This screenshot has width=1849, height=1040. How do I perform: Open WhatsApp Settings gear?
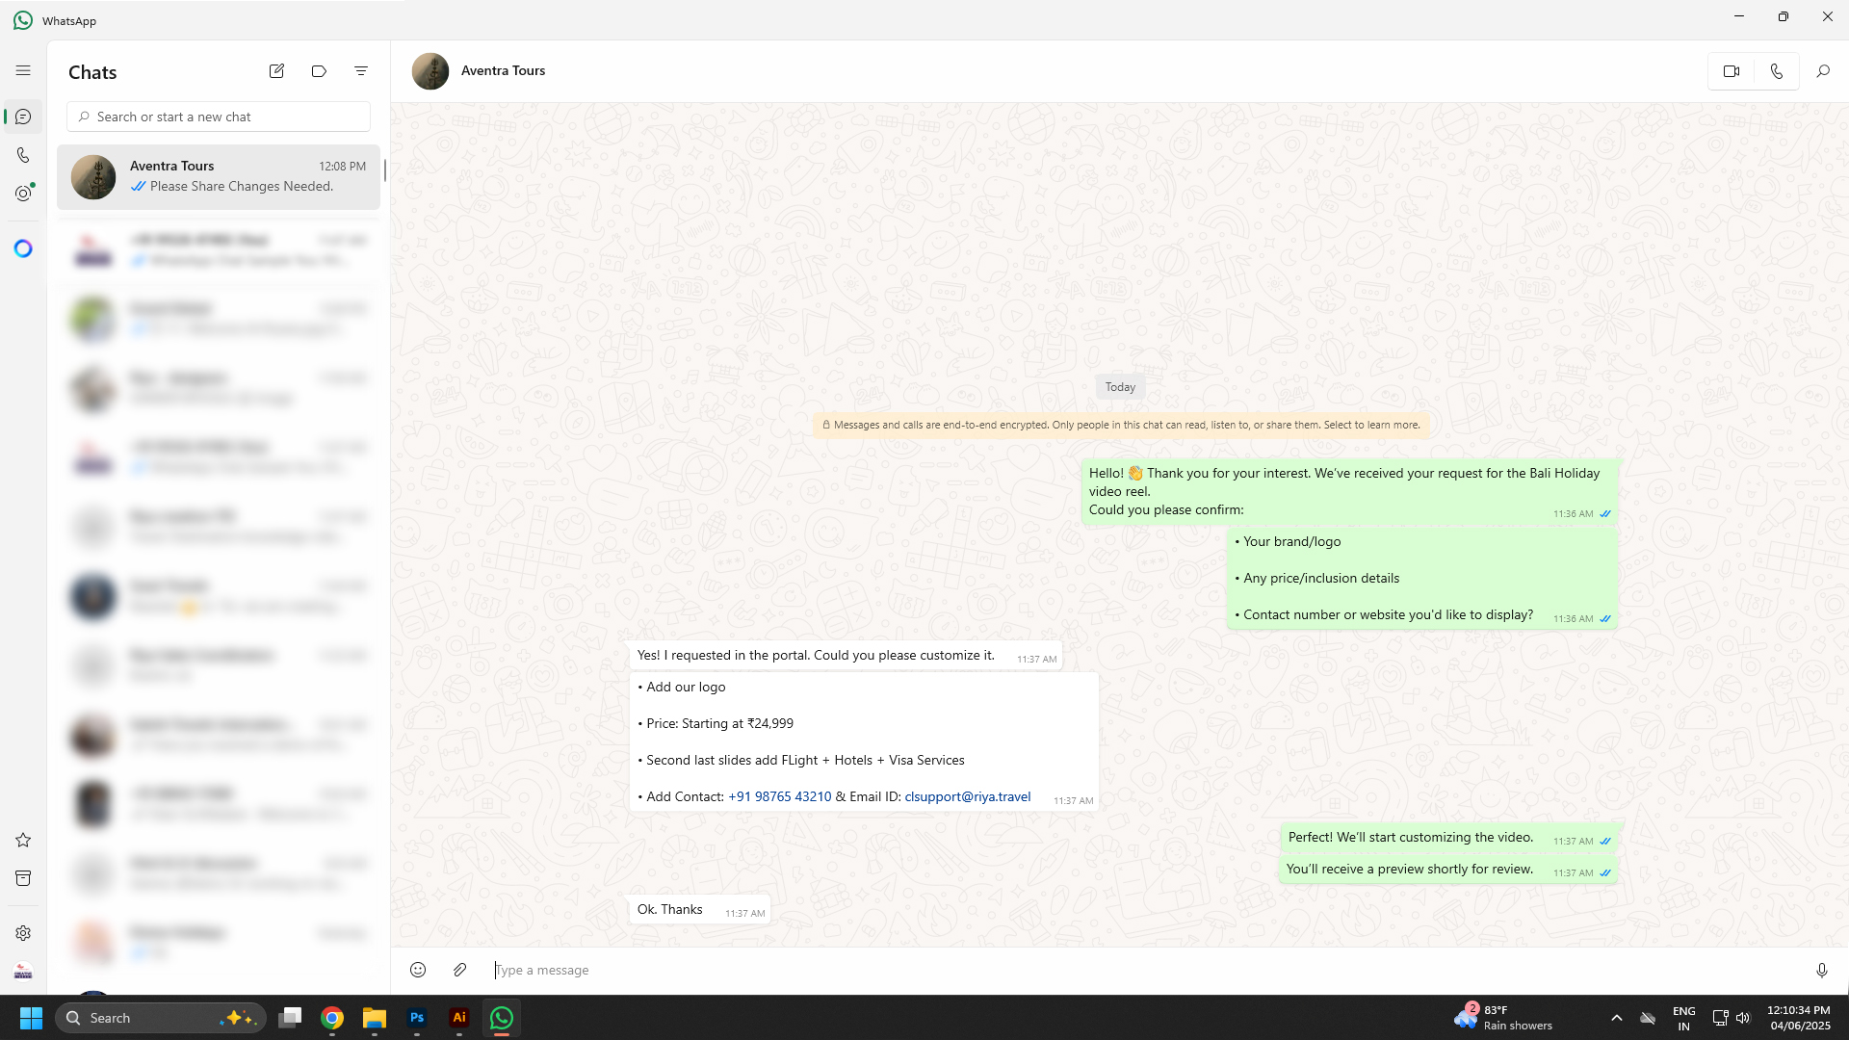point(23,933)
